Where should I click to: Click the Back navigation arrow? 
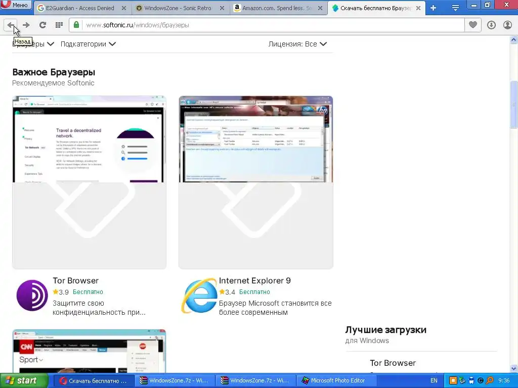[x=11, y=25]
